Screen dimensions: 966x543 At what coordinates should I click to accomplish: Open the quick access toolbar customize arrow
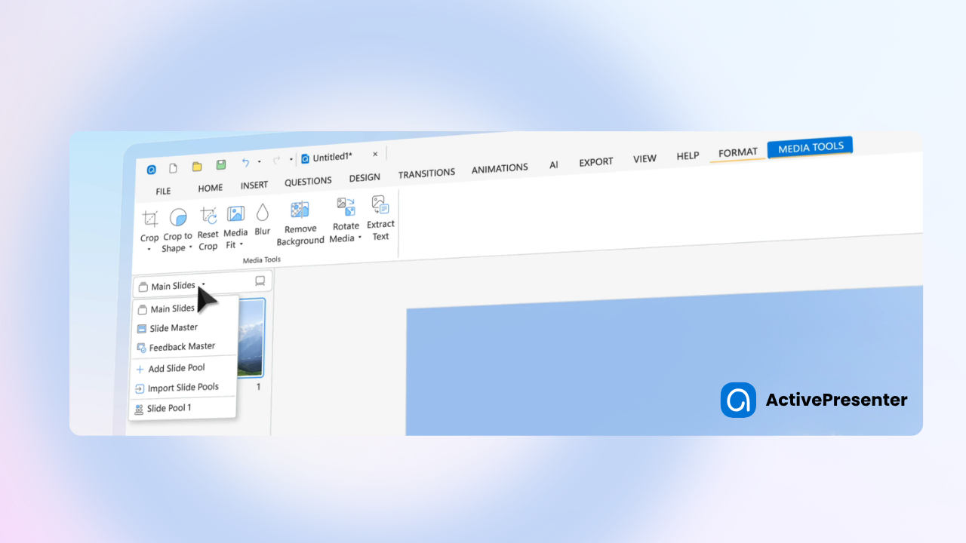(x=291, y=160)
